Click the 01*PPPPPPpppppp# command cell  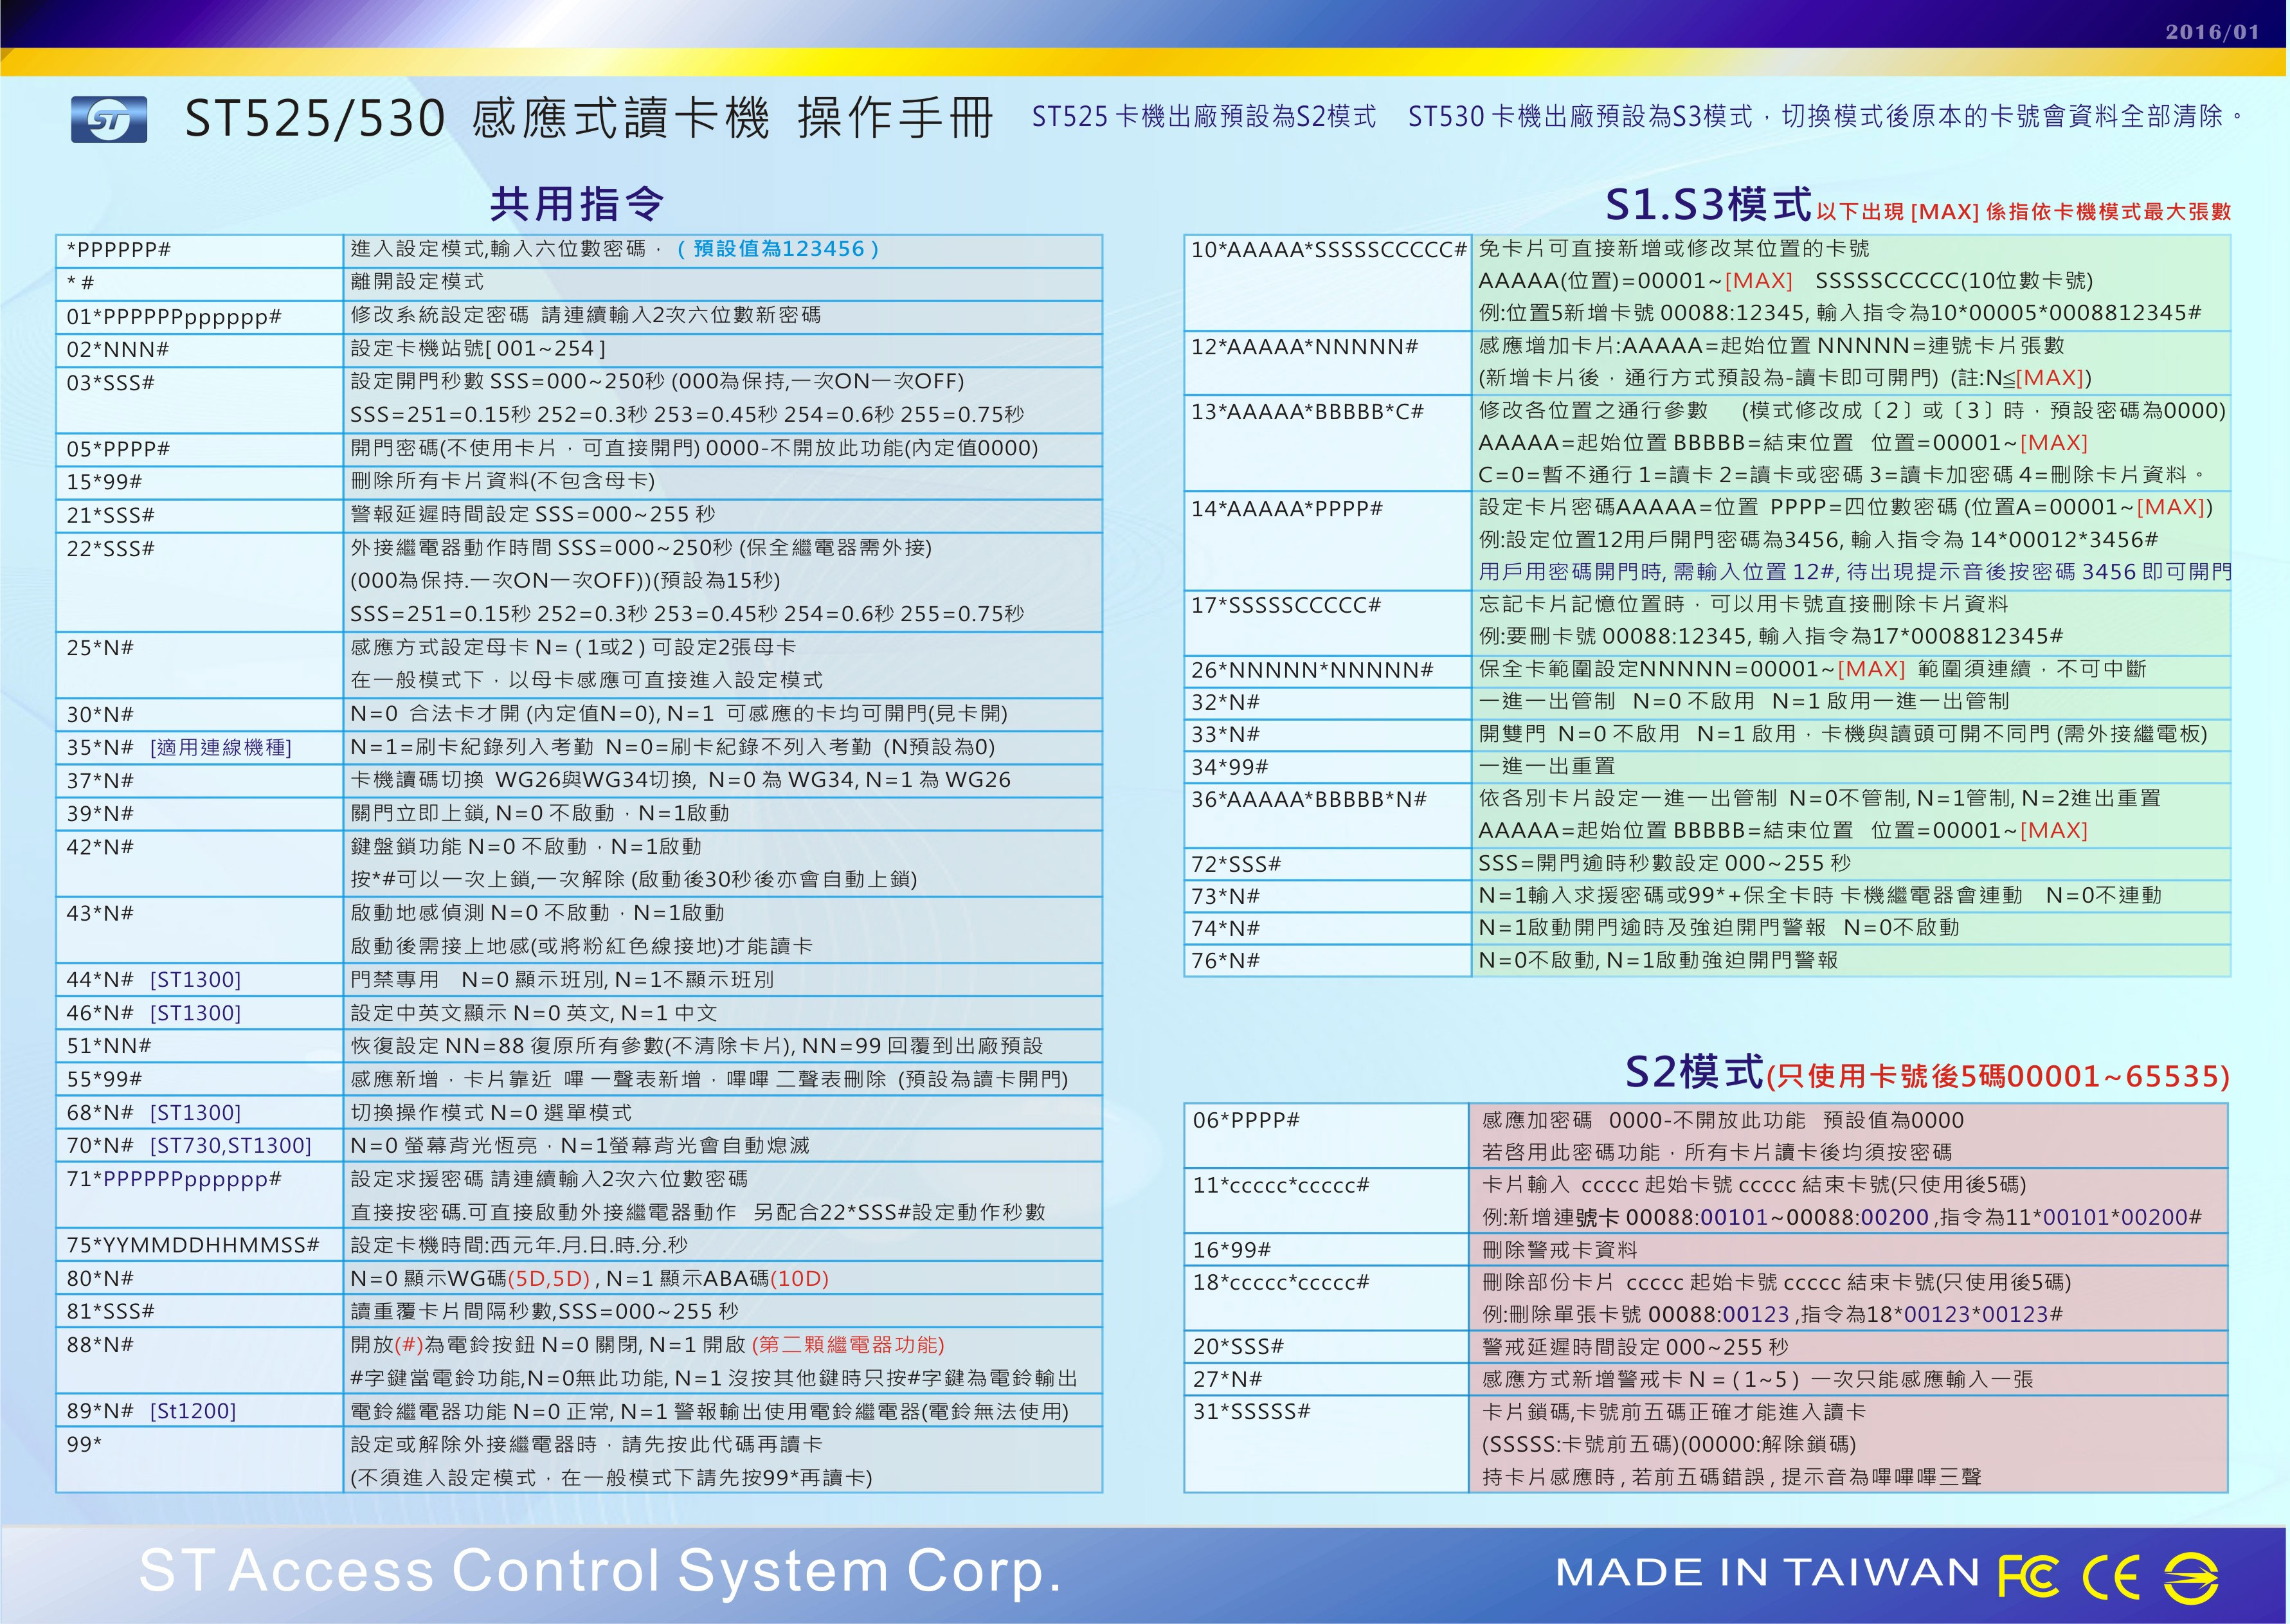click(x=200, y=317)
